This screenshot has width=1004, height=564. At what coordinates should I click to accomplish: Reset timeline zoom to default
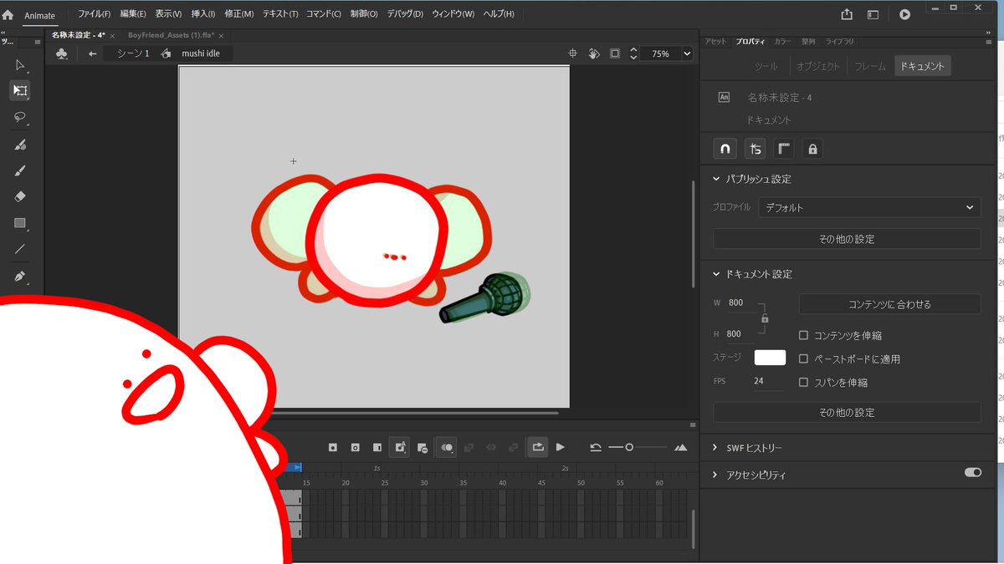click(596, 448)
